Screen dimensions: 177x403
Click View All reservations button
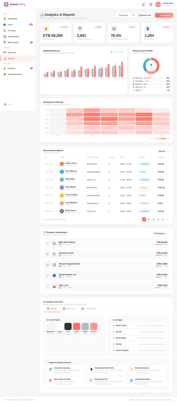(x=163, y=151)
